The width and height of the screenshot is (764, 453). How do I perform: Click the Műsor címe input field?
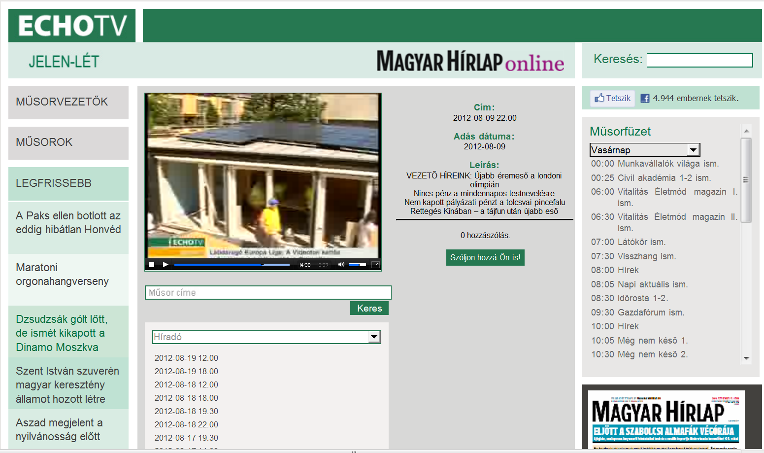(x=268, y=293)
